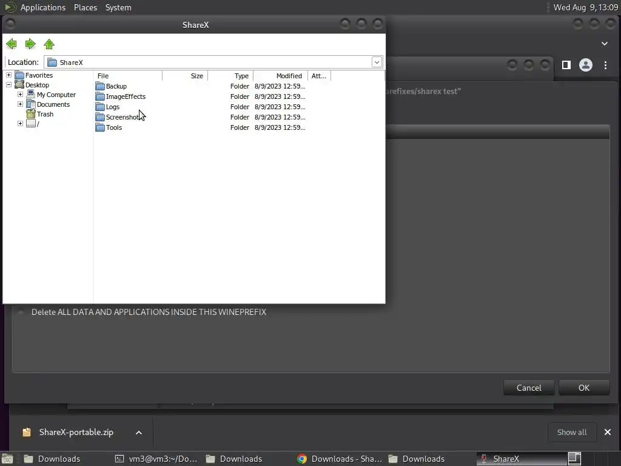Select Desktop in the tree
The image size is (621, 466).
[37, 85]
